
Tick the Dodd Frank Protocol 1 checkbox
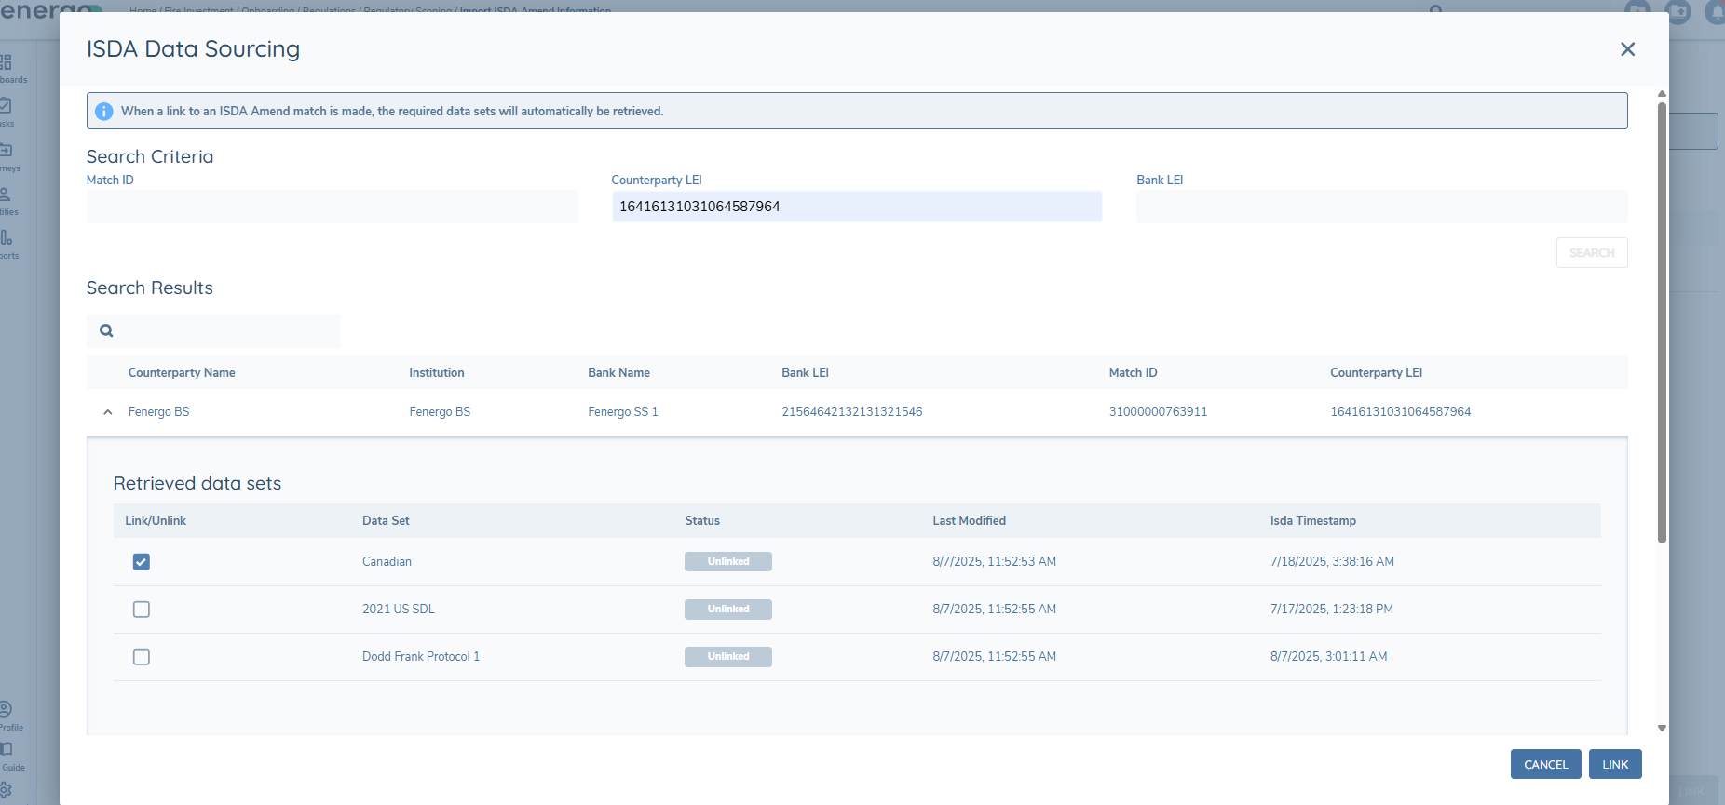coord(142,657)
